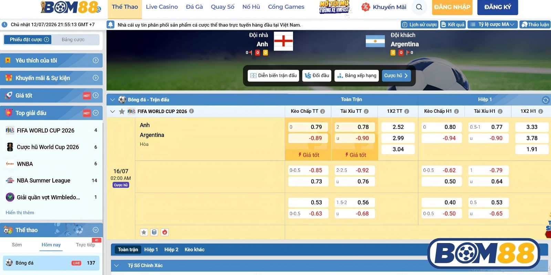Open Bóng đá sport row with 137 matches
551x275 pixels.
(51, 263)
